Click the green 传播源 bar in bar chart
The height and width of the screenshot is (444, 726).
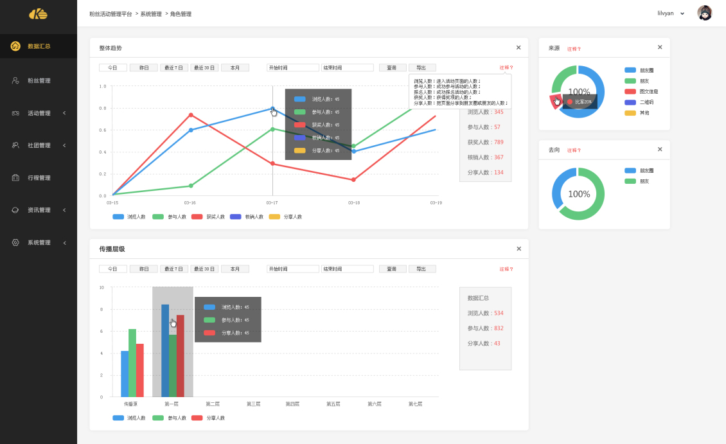coord(132,363)
